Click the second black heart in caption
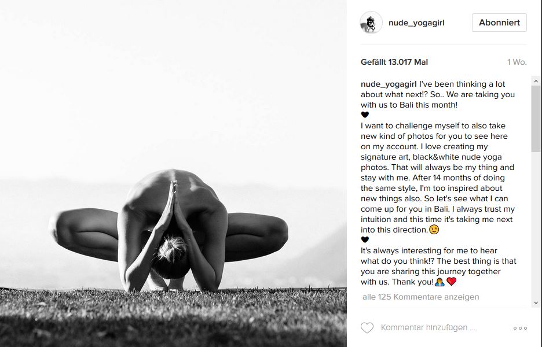This screenshot has height=347, width=542. 365,239
